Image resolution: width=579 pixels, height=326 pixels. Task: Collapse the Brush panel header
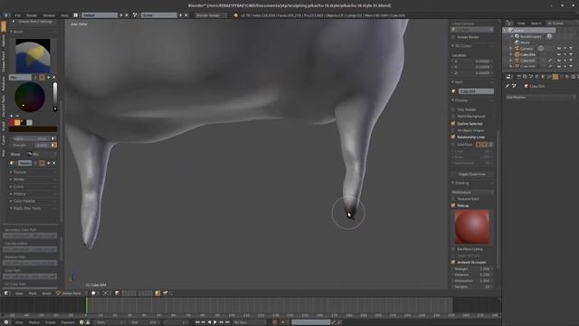click(18, 32)
